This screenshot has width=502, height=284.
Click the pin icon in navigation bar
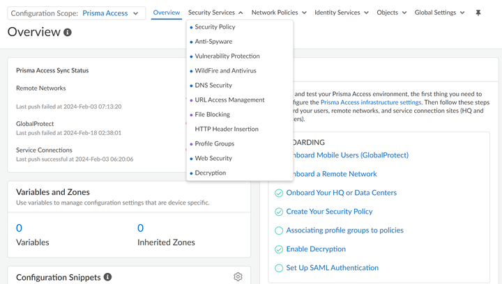[x=478, y=13]
